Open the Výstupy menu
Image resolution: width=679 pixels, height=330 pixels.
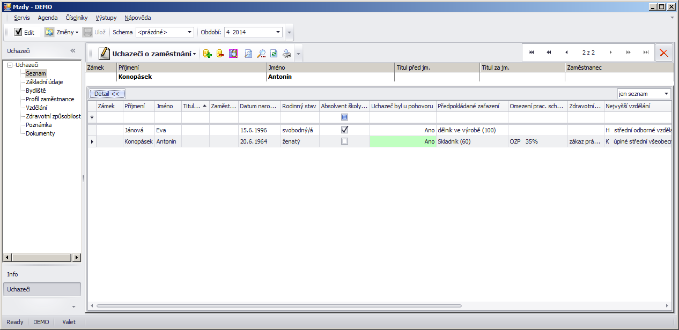(x=106, y=18)
